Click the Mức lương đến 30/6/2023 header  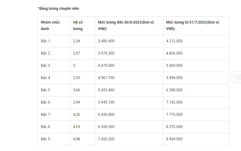click(129, 26)
